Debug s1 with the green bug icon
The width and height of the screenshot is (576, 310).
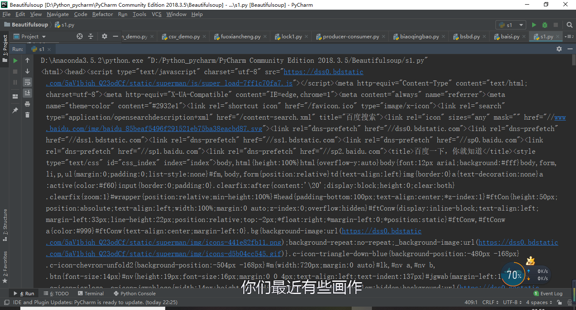click(x=545, y=25)
